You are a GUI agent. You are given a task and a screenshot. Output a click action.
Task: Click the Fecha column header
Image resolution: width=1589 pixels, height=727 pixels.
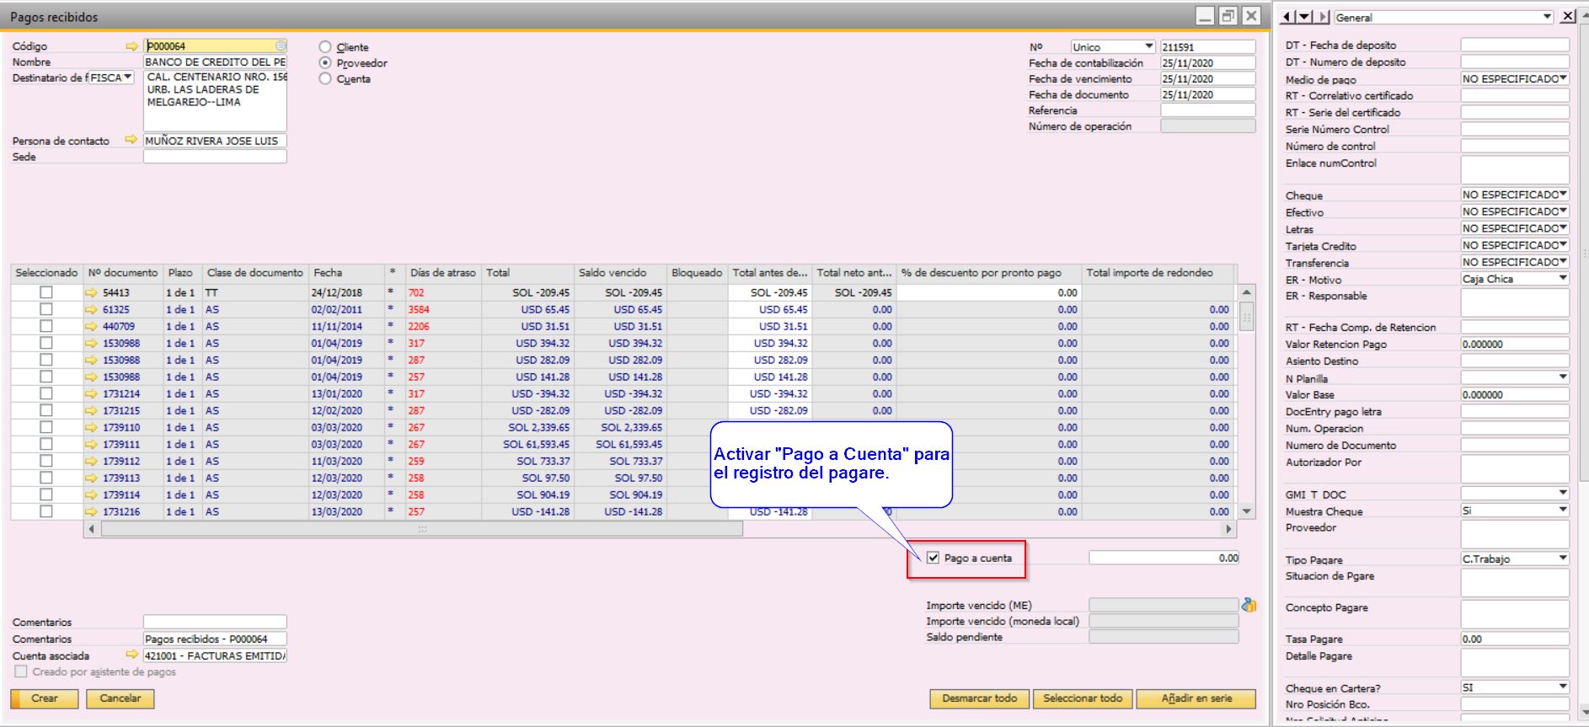point(346,273)
